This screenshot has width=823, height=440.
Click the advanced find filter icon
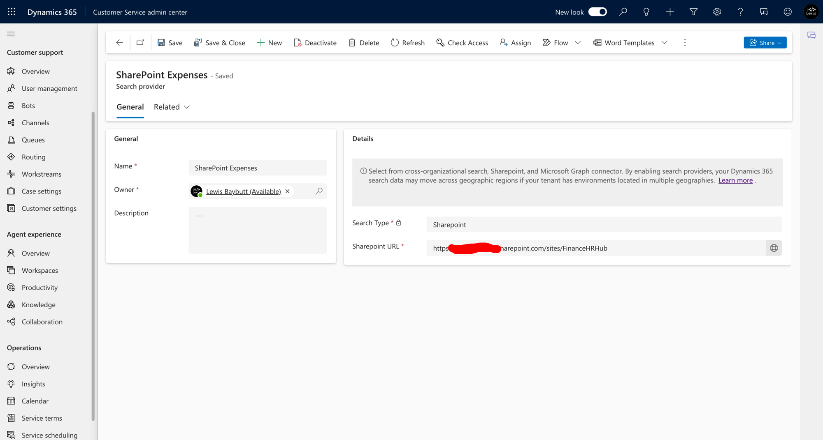pyautogui.click(x=693, y=12)
